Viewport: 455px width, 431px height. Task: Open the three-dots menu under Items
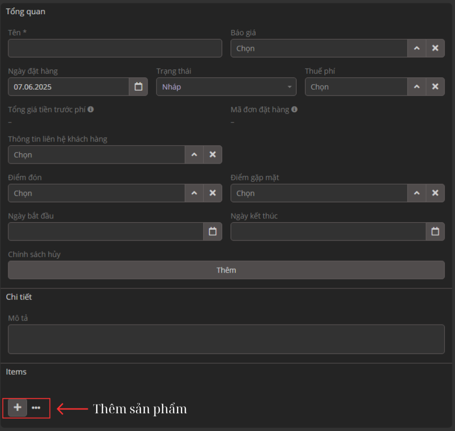[36, 407]
